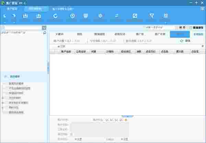Click the funnel filter toolbar icon
Viewport: 206px width, 143px height.
pyautogui.click(x=151, y=16)
